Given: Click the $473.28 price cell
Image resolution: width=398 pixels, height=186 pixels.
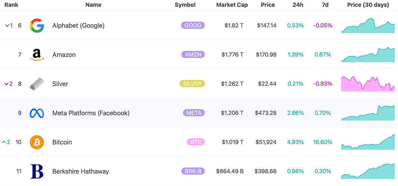Looking at the screenshot, I should point(266,113).
